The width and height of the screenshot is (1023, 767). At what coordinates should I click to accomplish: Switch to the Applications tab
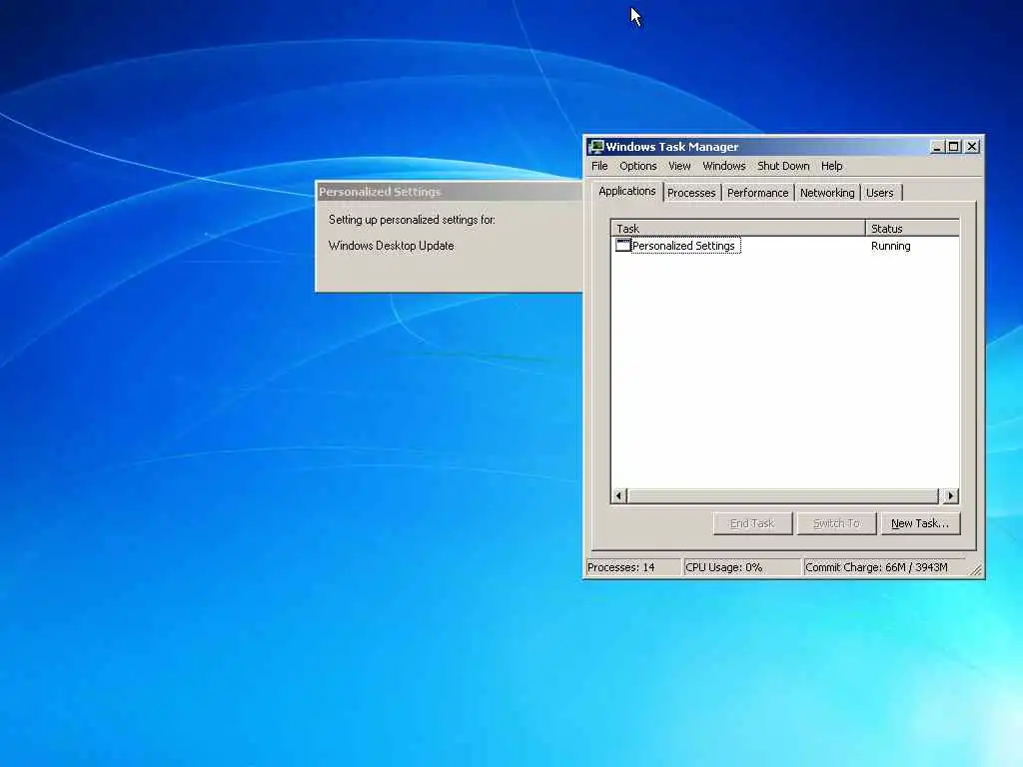[x=627, y=191]
